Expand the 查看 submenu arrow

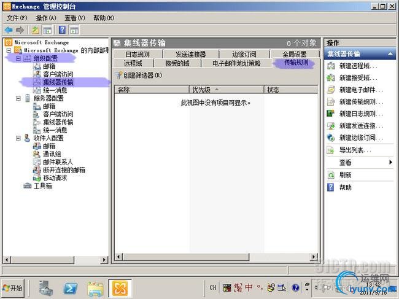(390, 162)
